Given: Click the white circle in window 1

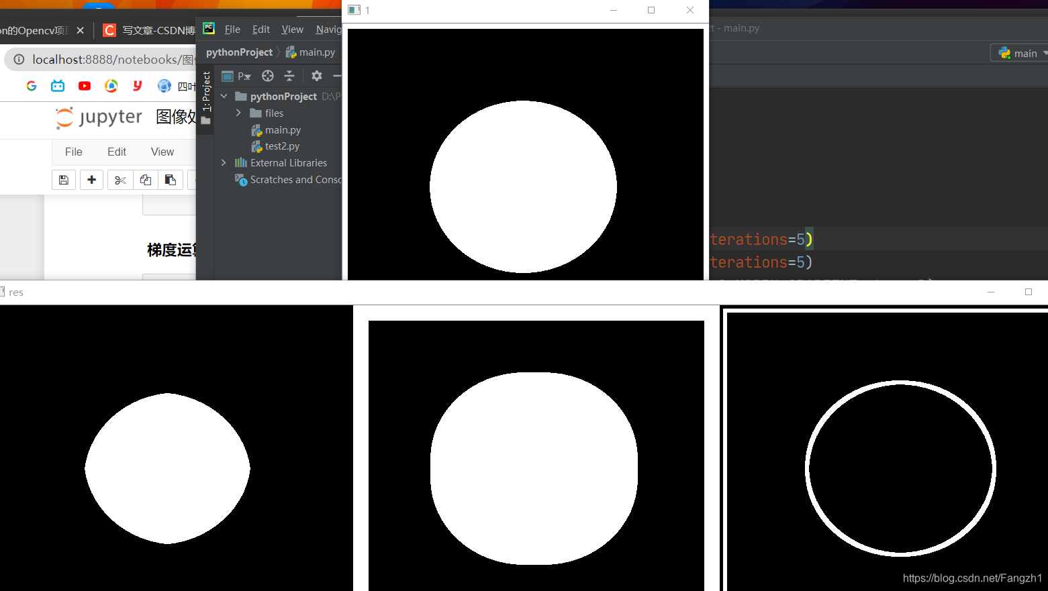Looking at the screenshot, I should (523, 186).
